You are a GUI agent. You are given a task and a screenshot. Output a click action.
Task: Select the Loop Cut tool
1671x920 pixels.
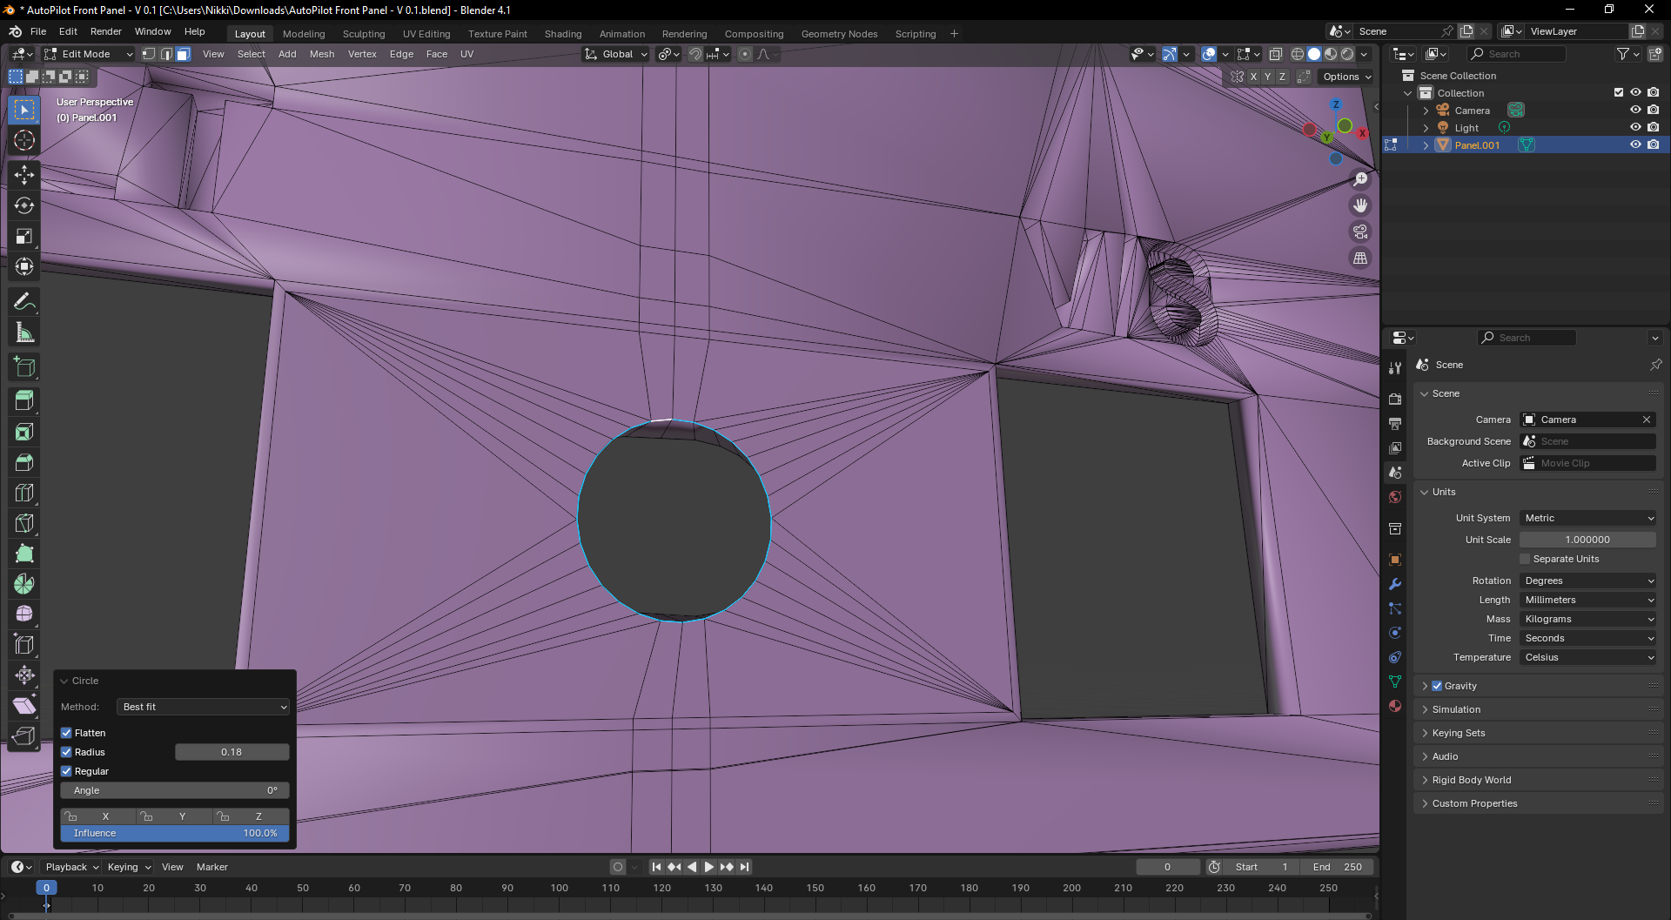pyautogui.click(x=24, y=493)
